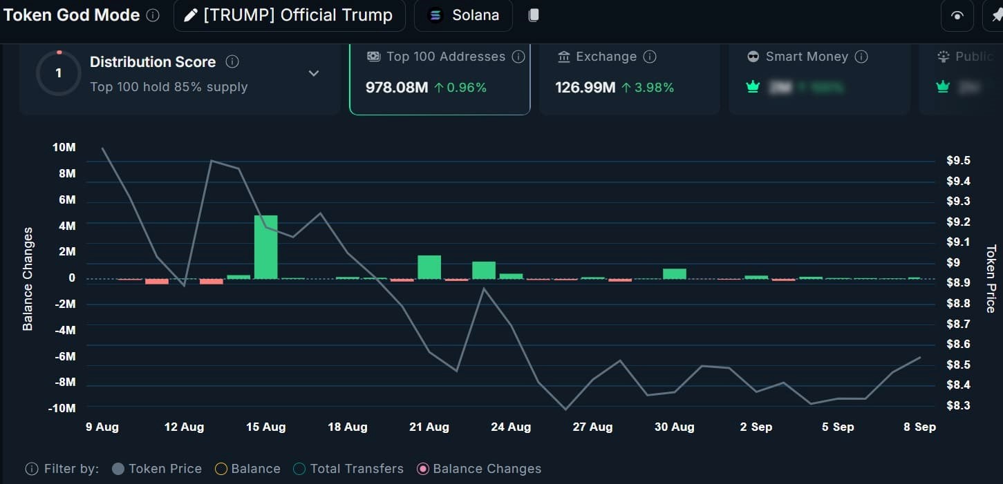
Task: Select the partially visible Public card
Action: 961,78
